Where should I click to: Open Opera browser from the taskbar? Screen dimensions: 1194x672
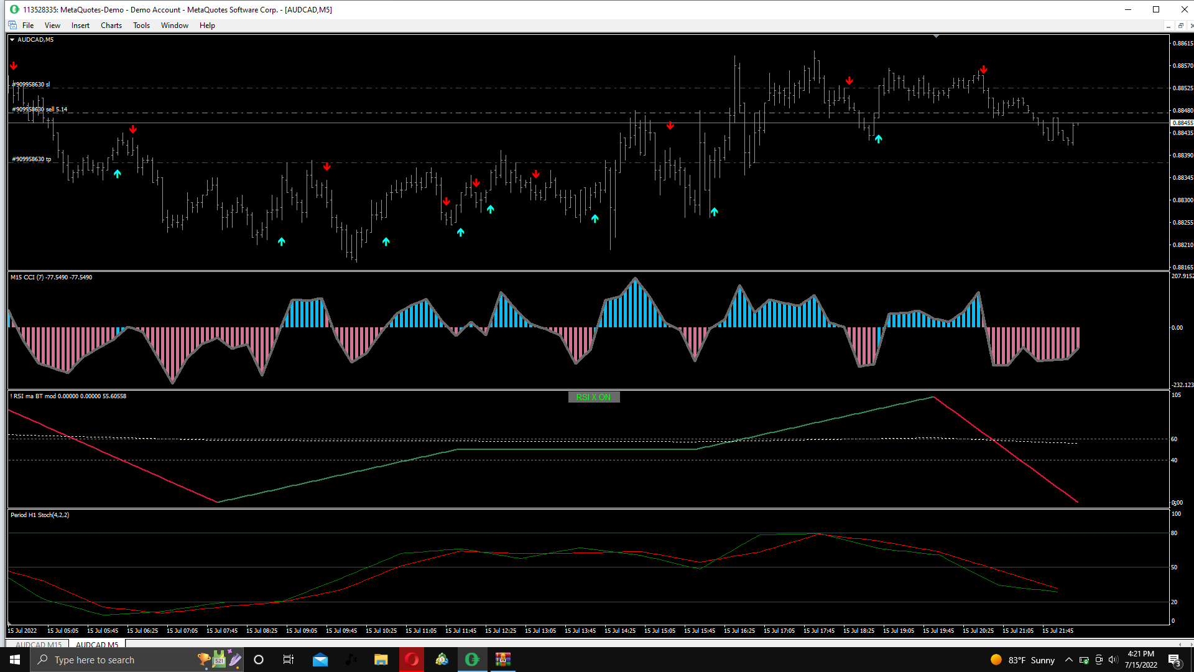tap(412, 660)
